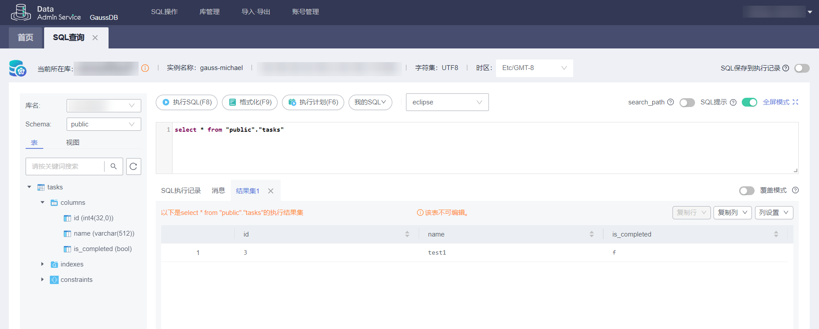
Task: Collapse the tasks table tree node
Action: [29, 187]
